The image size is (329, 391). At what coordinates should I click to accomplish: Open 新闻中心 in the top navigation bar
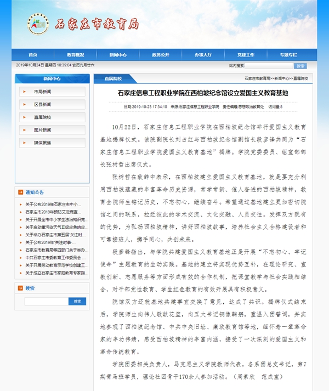[x=118, y=55]
